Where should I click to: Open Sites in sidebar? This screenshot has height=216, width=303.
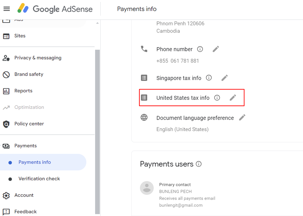click(x=20, y=36)
